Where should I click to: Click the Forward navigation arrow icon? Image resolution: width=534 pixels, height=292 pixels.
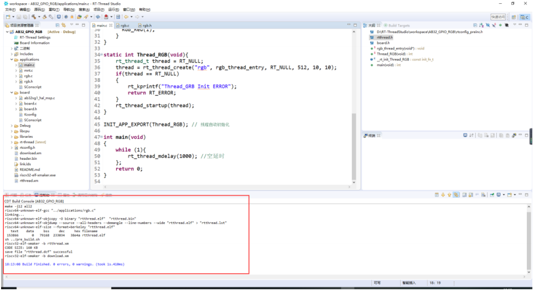tap(137, 16)
